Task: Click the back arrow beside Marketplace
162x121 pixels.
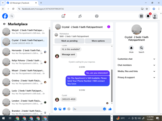Action: click(5, 24)
